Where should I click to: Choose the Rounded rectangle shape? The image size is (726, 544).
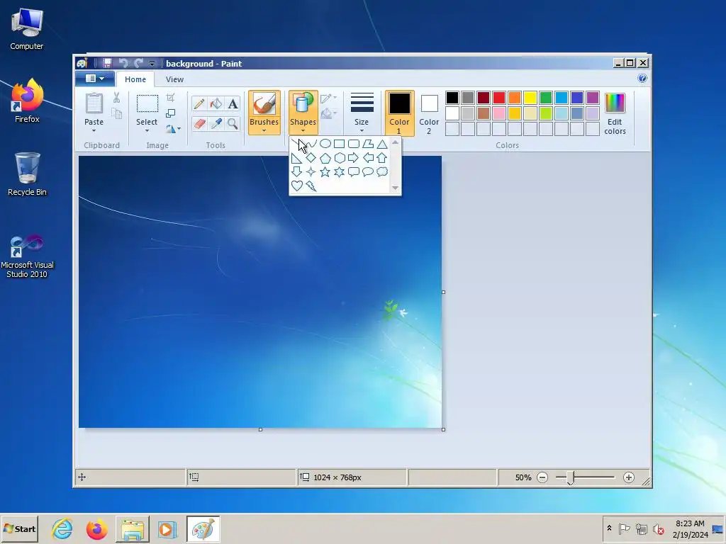coord(353,144)
